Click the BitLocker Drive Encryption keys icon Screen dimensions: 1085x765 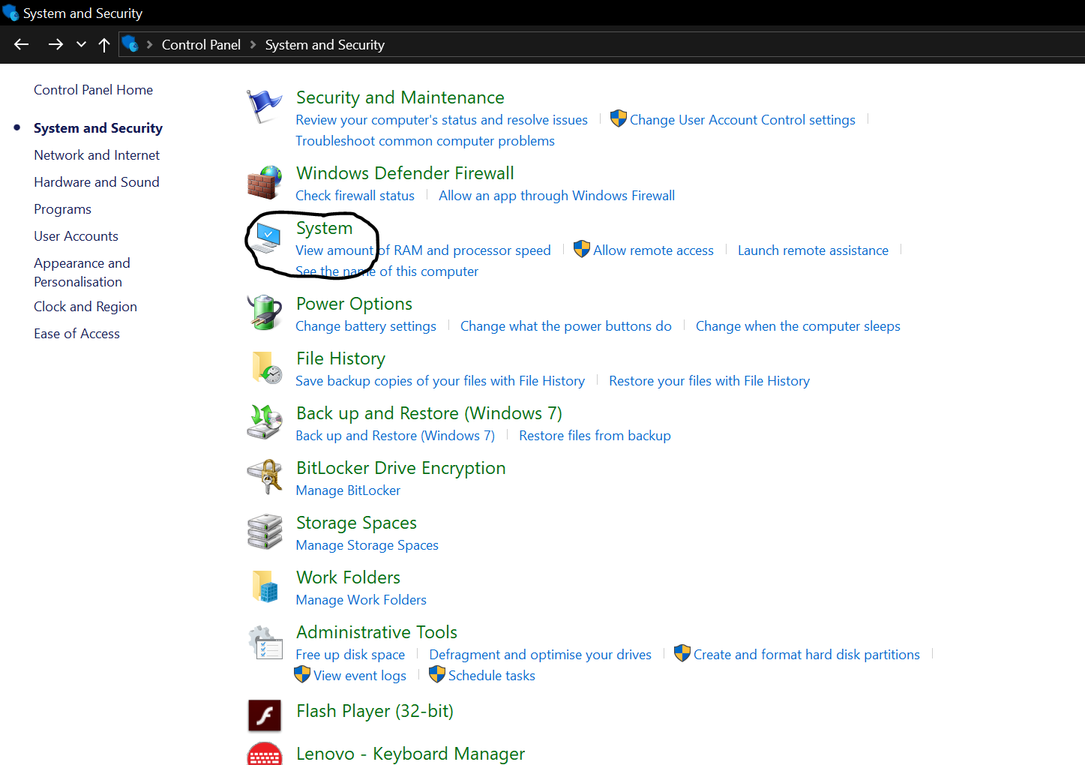click(265, 476)
